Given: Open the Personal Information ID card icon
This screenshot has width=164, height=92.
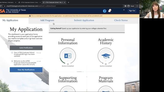Looking at the screenshot, I should pyautogui.click(x=68, y=56).
